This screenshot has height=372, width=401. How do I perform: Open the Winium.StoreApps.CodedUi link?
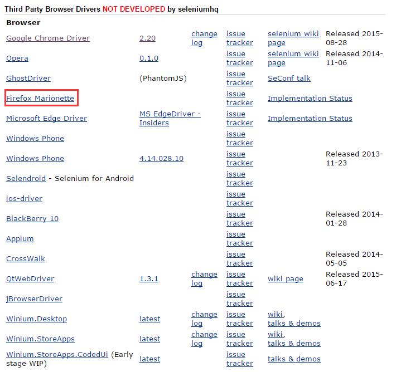click(57, 354)
